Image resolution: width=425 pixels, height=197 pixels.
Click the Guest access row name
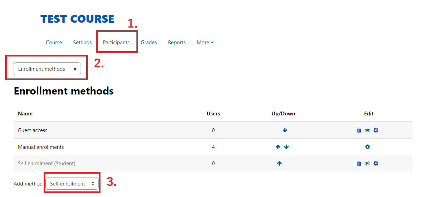(32, 130)
